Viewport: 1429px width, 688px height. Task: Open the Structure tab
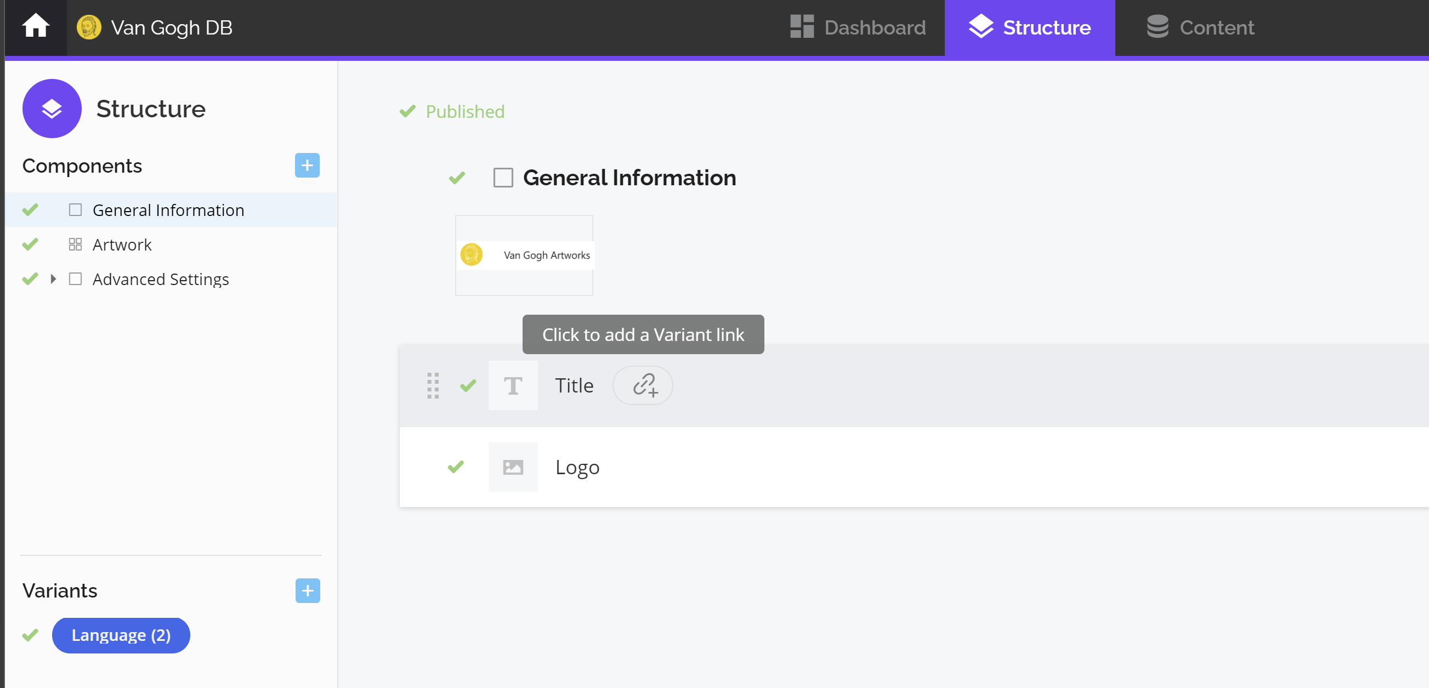coord(1030,27)
